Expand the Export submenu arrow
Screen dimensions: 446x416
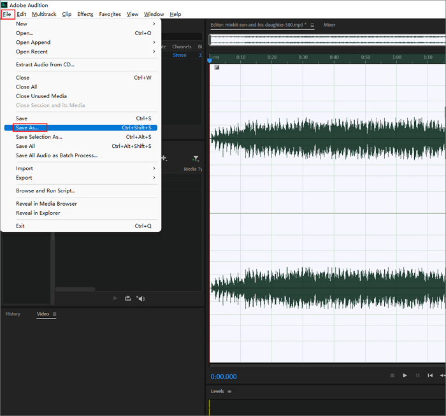coord(154,178)
